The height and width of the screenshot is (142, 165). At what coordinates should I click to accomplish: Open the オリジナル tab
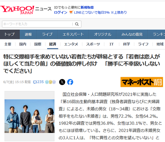tap(103, 34)
